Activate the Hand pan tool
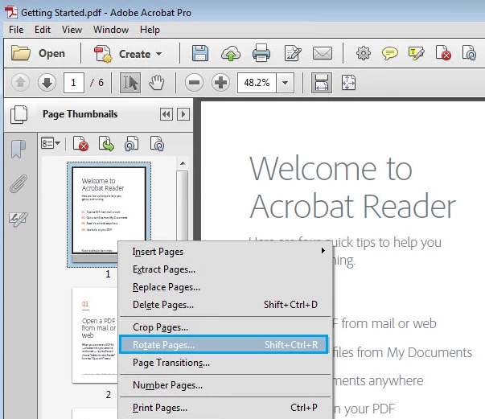The height and width of the screenshot is (419, 485). [x=157, y=83]
